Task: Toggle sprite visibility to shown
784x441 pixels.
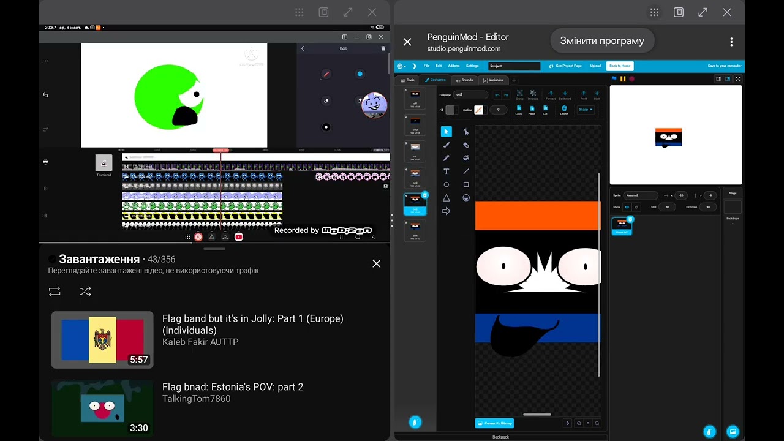Action: [x=627, y=207]
